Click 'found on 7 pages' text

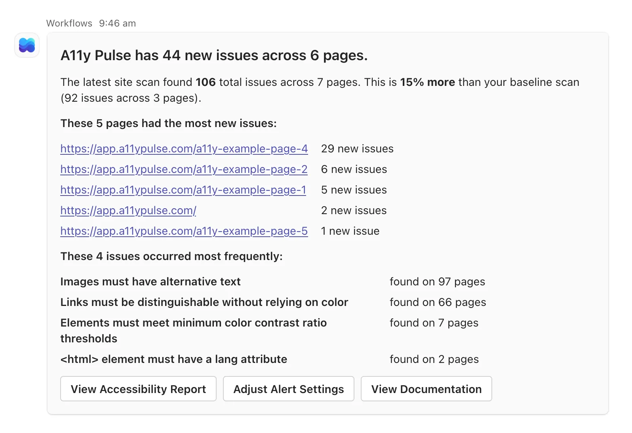pyautogui.click(x=434, y=323)
